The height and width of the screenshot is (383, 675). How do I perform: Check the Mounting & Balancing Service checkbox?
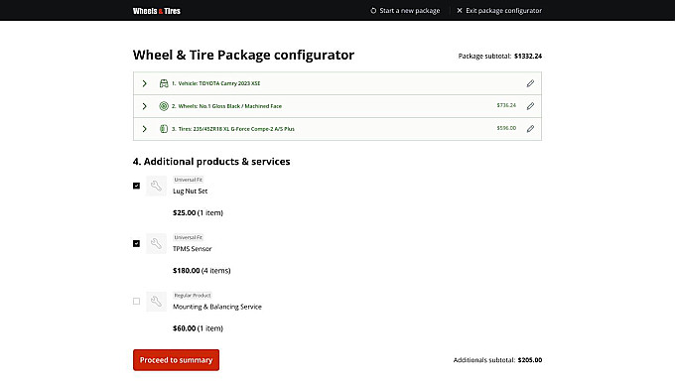point(136,302)
